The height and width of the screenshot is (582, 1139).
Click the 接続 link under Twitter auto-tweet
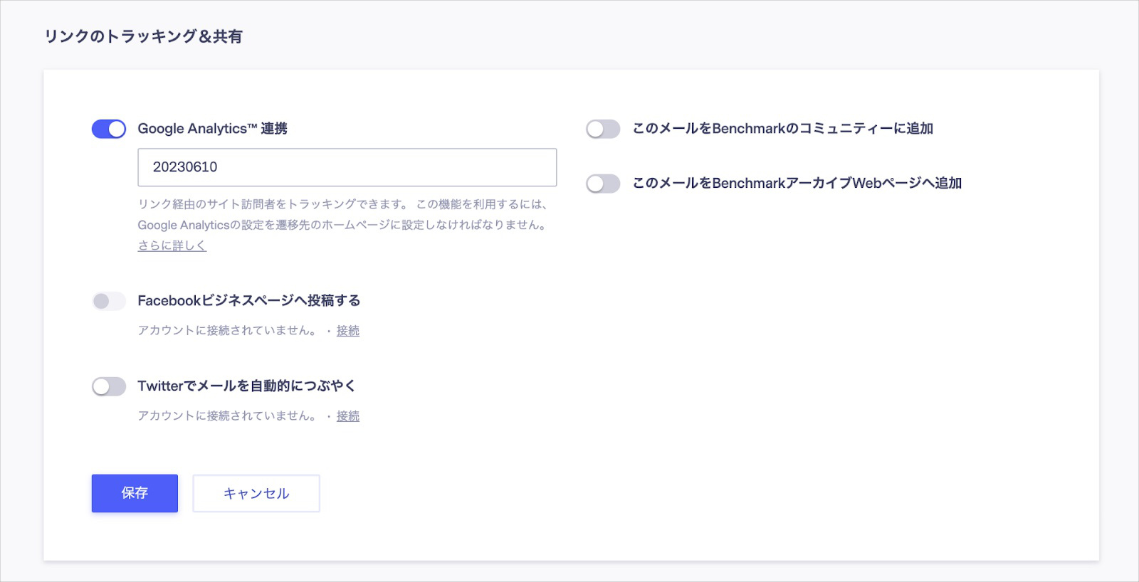point(347,416)
